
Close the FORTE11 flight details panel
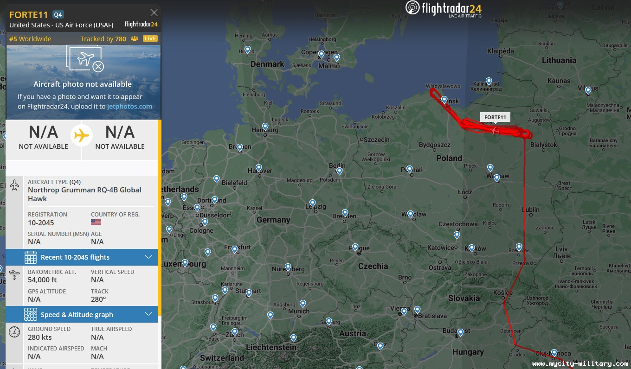click(154, 13)
